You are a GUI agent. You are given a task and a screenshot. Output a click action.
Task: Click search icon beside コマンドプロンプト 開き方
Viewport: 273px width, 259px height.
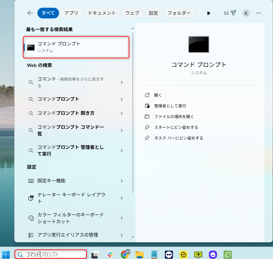pyautogui.click(x=31, y=113)
